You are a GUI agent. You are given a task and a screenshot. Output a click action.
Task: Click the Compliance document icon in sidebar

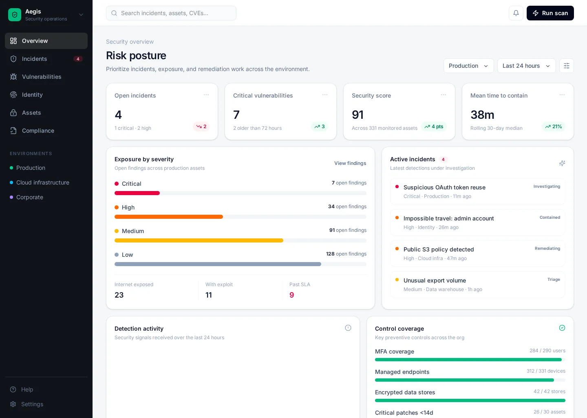click(x=13, y=131)
